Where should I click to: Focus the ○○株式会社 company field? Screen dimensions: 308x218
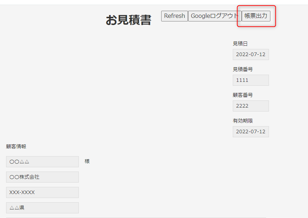coord(42,177)
